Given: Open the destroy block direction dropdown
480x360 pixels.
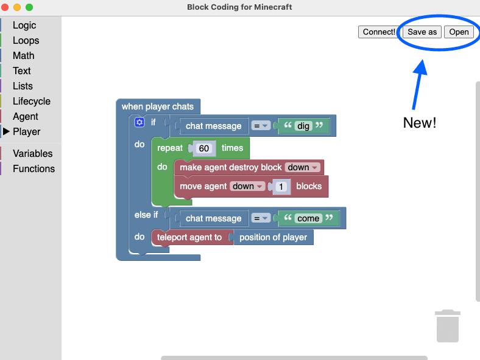Looking at the screenshot, I should pos(303,167).
